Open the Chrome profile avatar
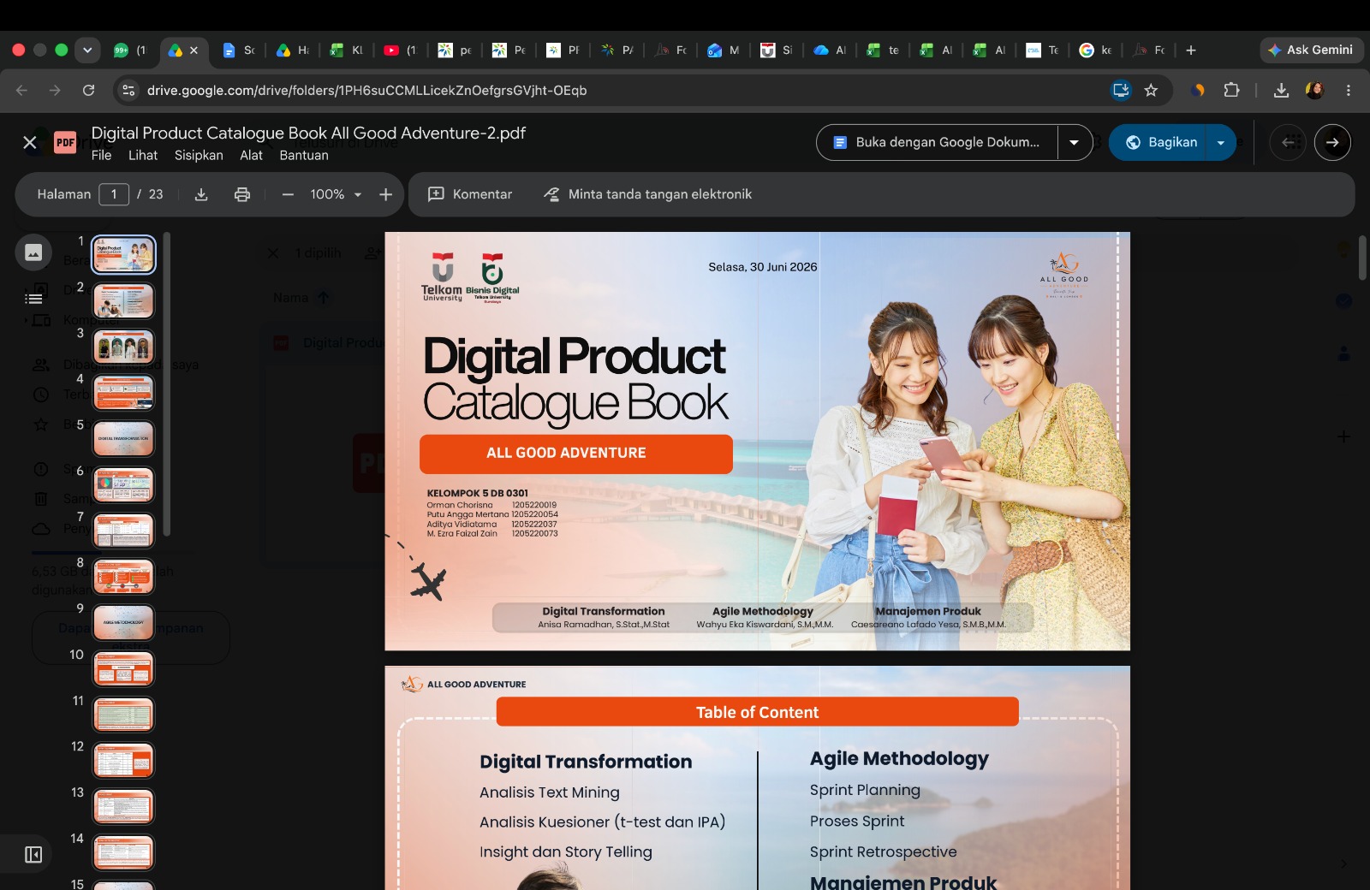This screenshot has width=1370, height=890. tap(1315, 90)
